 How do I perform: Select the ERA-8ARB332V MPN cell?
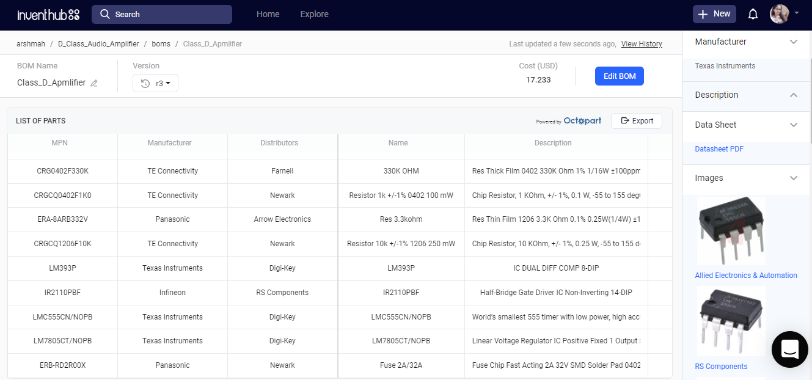[62, 219]
